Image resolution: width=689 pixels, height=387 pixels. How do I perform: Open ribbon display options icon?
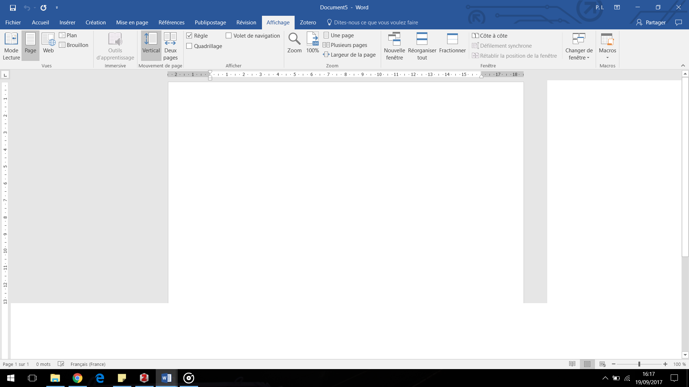617,7
